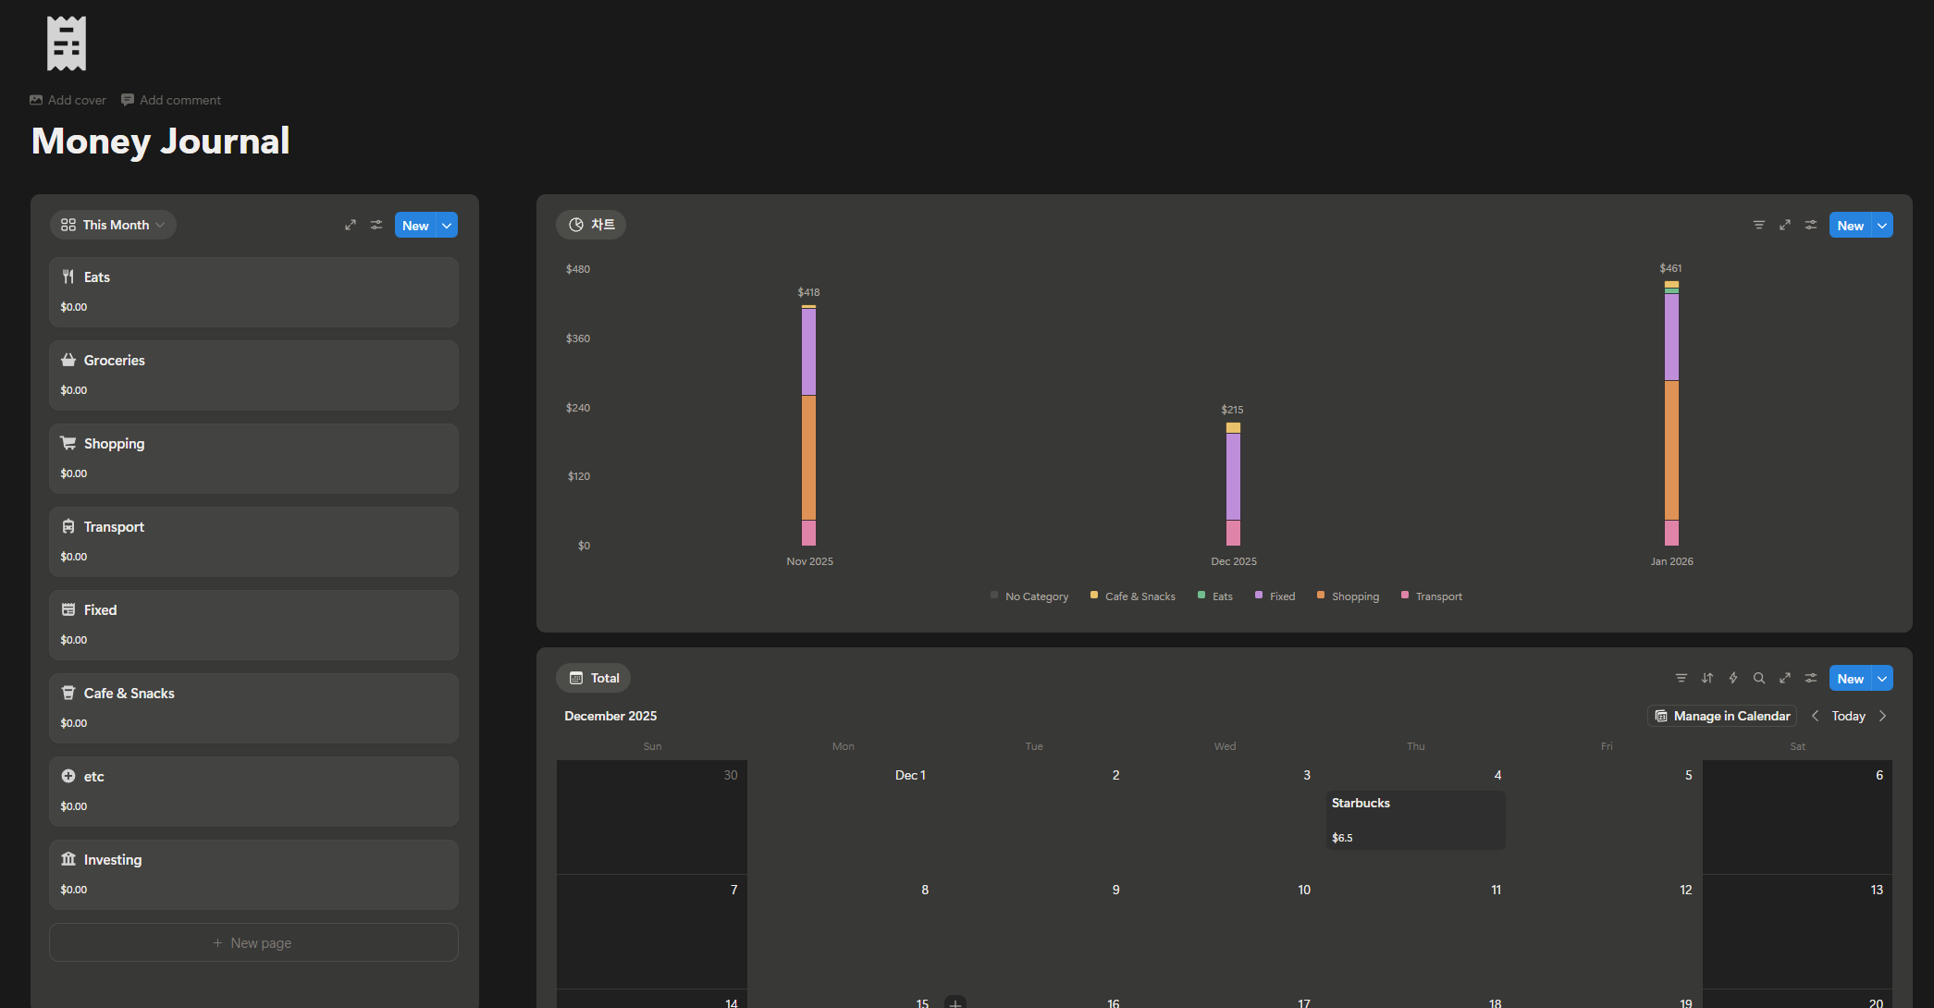Open the This Month view dropdown
The width and height of the screenshot is (1934, 1008).
113,225
